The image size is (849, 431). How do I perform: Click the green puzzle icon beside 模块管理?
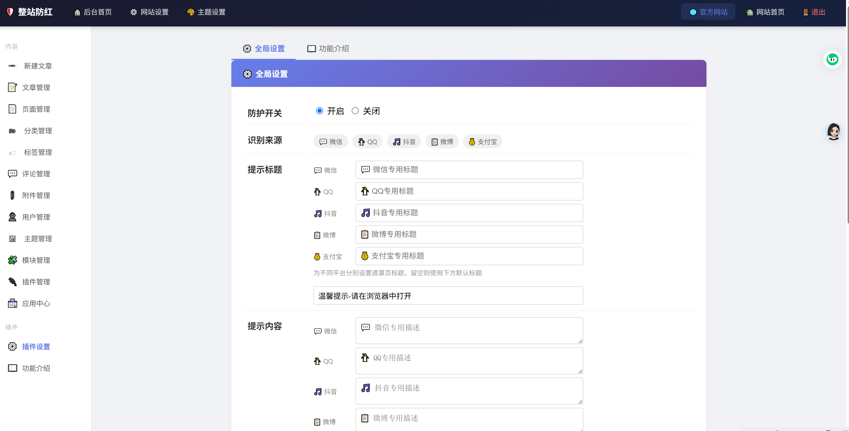[x=12, y=260]
